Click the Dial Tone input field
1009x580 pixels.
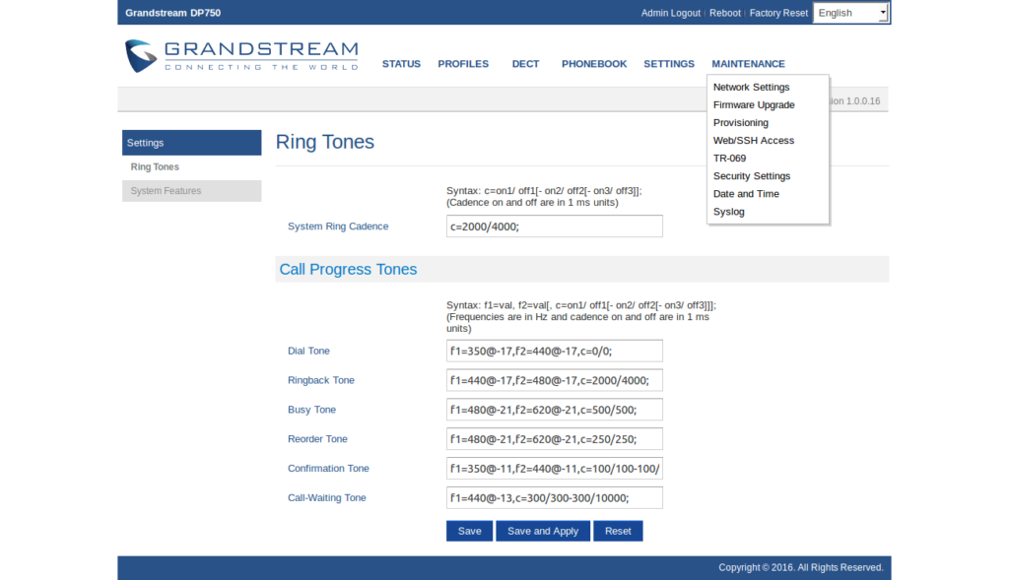click(x=554, y=351)
